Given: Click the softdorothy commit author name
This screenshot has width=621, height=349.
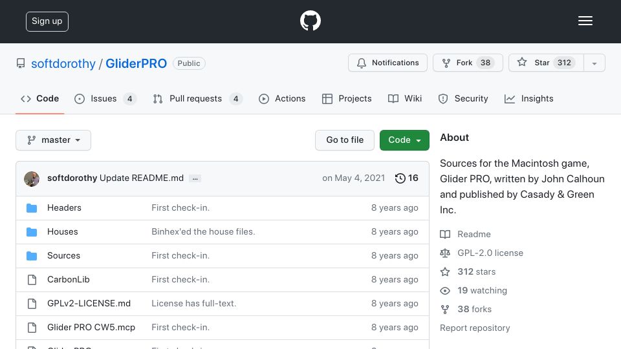Looking at the screenshot, I should pyautogui.click(x=72, y=178).
